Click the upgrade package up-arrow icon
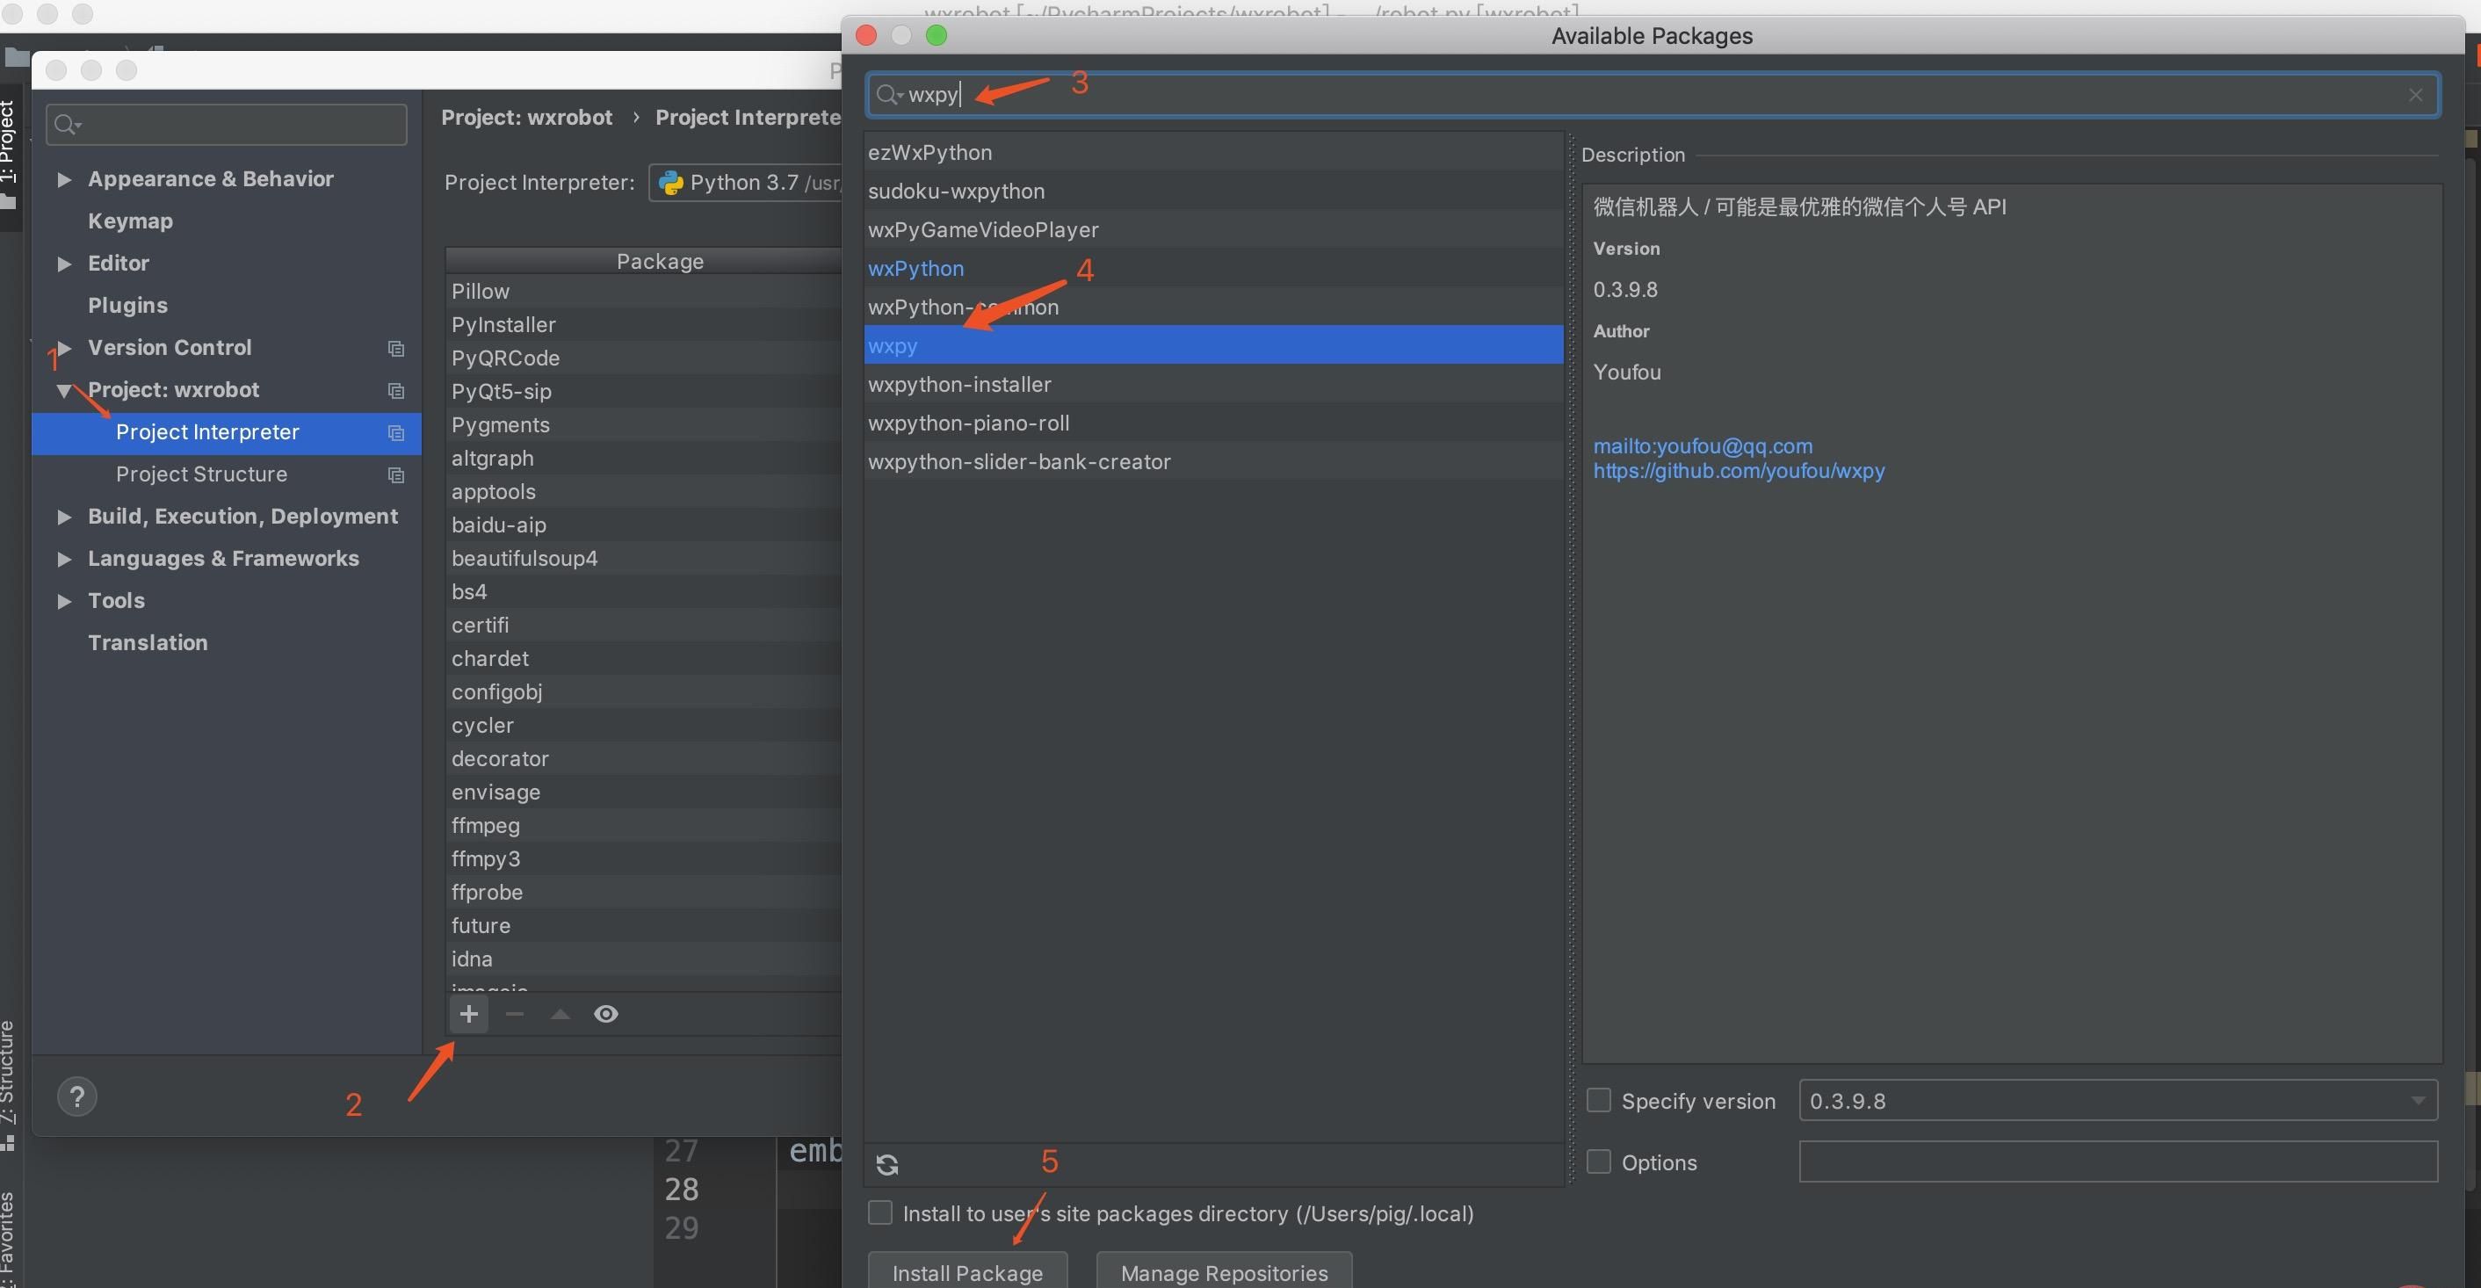 click(560, 1014)
